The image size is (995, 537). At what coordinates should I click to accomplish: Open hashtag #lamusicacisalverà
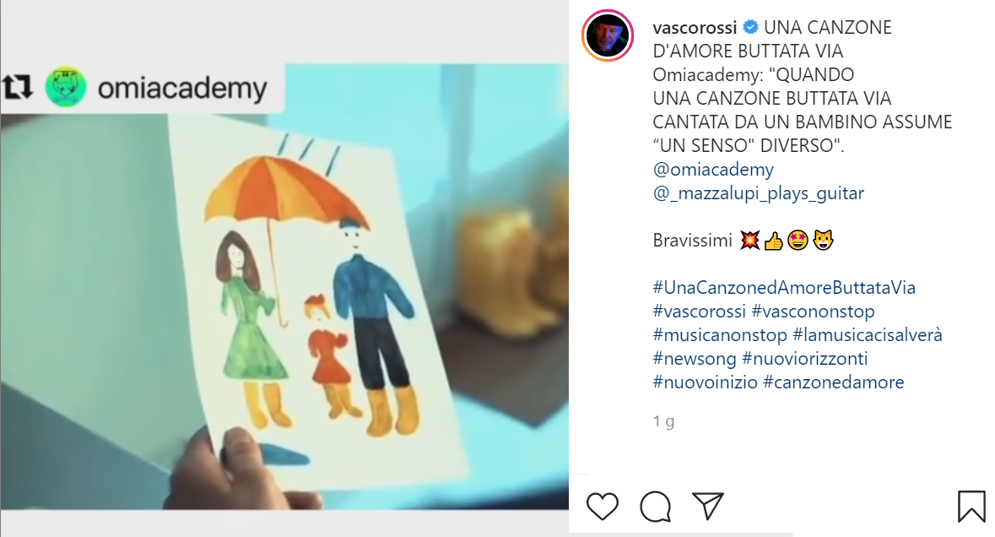coord(868,334)
